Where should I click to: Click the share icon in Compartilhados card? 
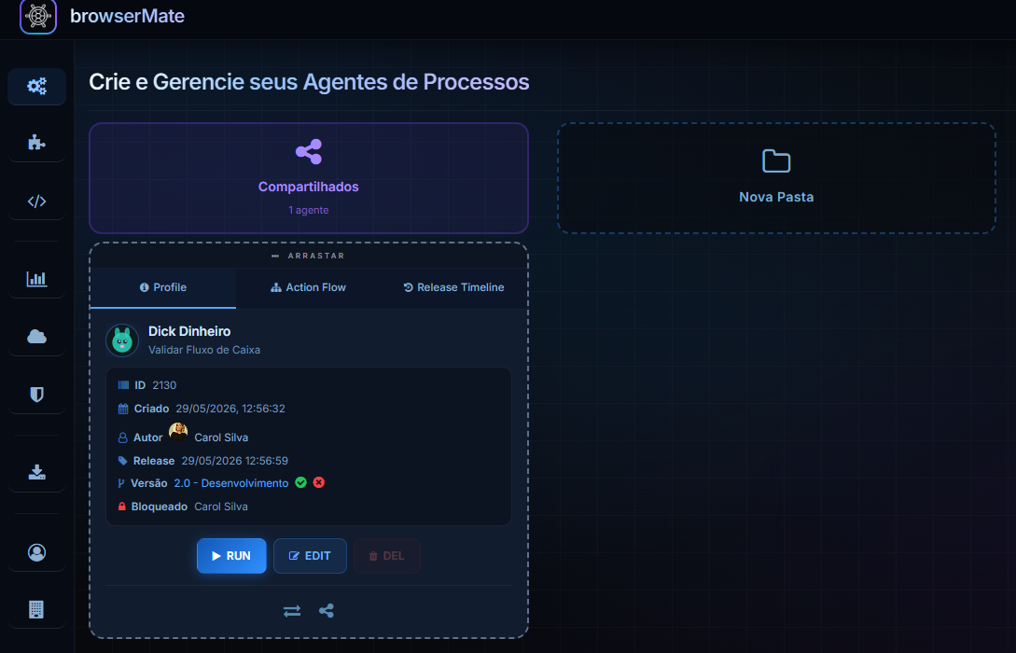click(x=309, y=151)
